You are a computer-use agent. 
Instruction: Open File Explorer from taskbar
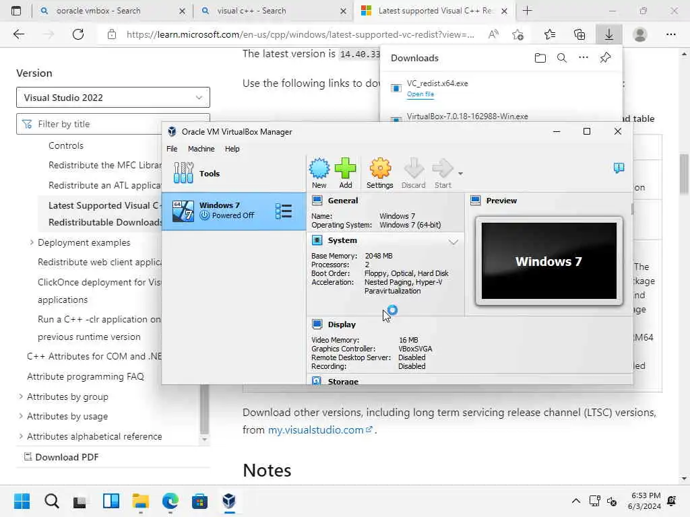[140, 501]
